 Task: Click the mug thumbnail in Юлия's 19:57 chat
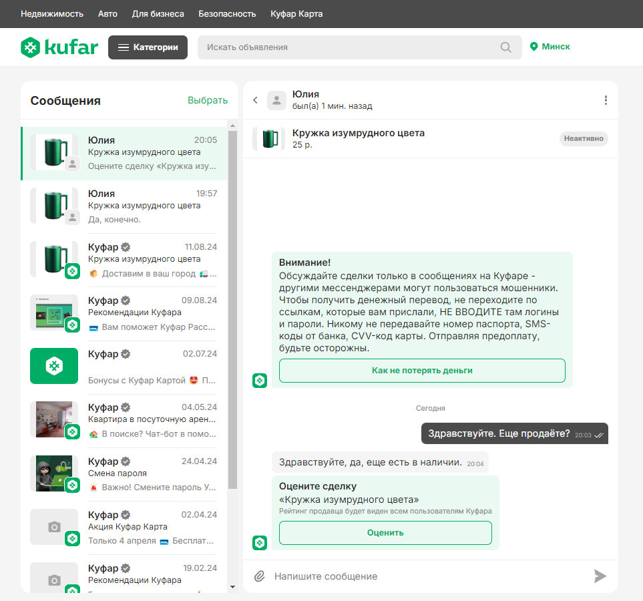(x=54, y=206)
